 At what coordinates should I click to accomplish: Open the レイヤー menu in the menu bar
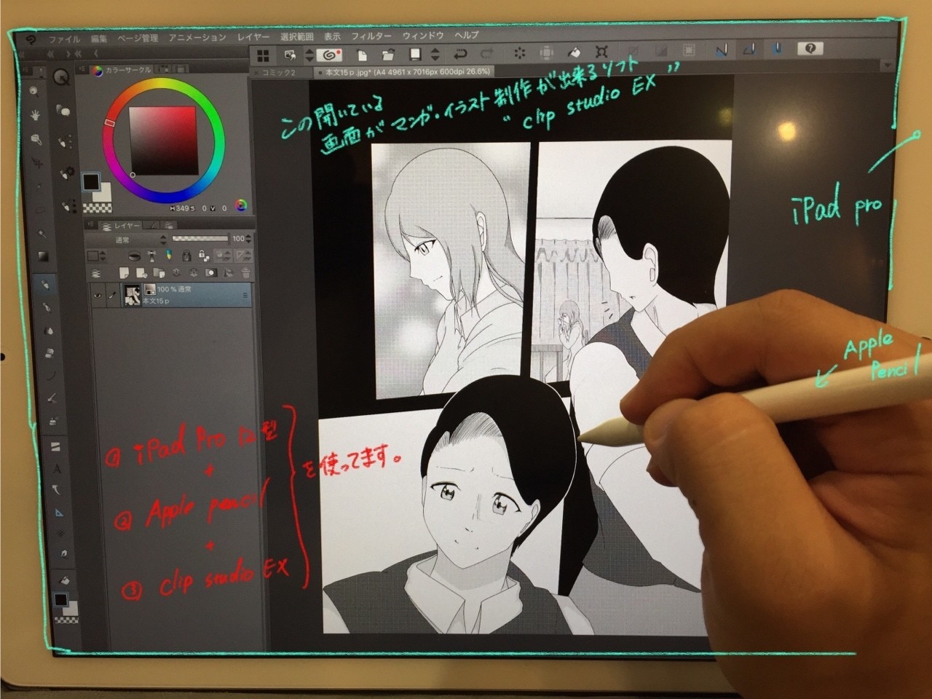coord(253,36)
